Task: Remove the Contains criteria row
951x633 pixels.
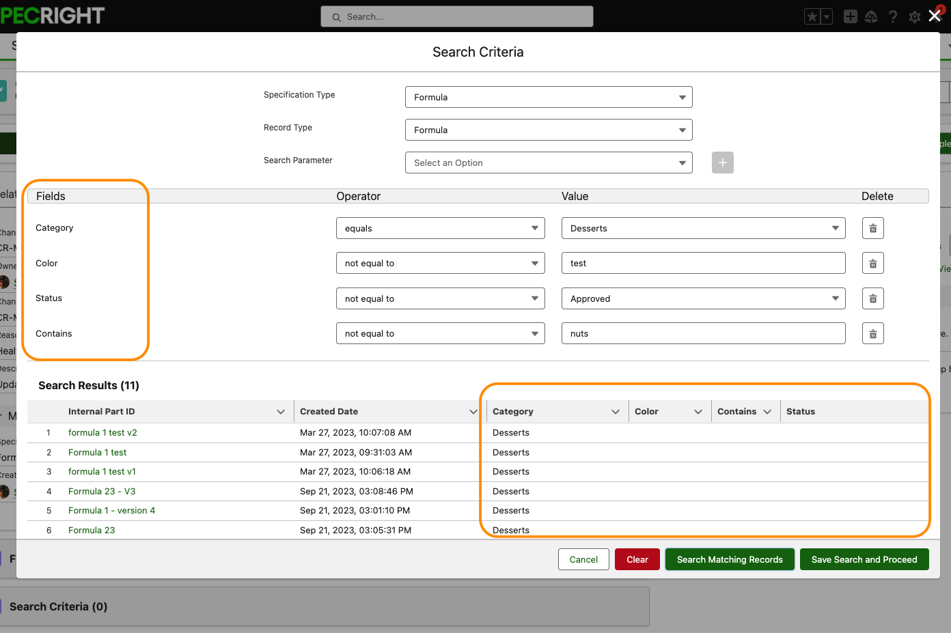Action: 872,334
